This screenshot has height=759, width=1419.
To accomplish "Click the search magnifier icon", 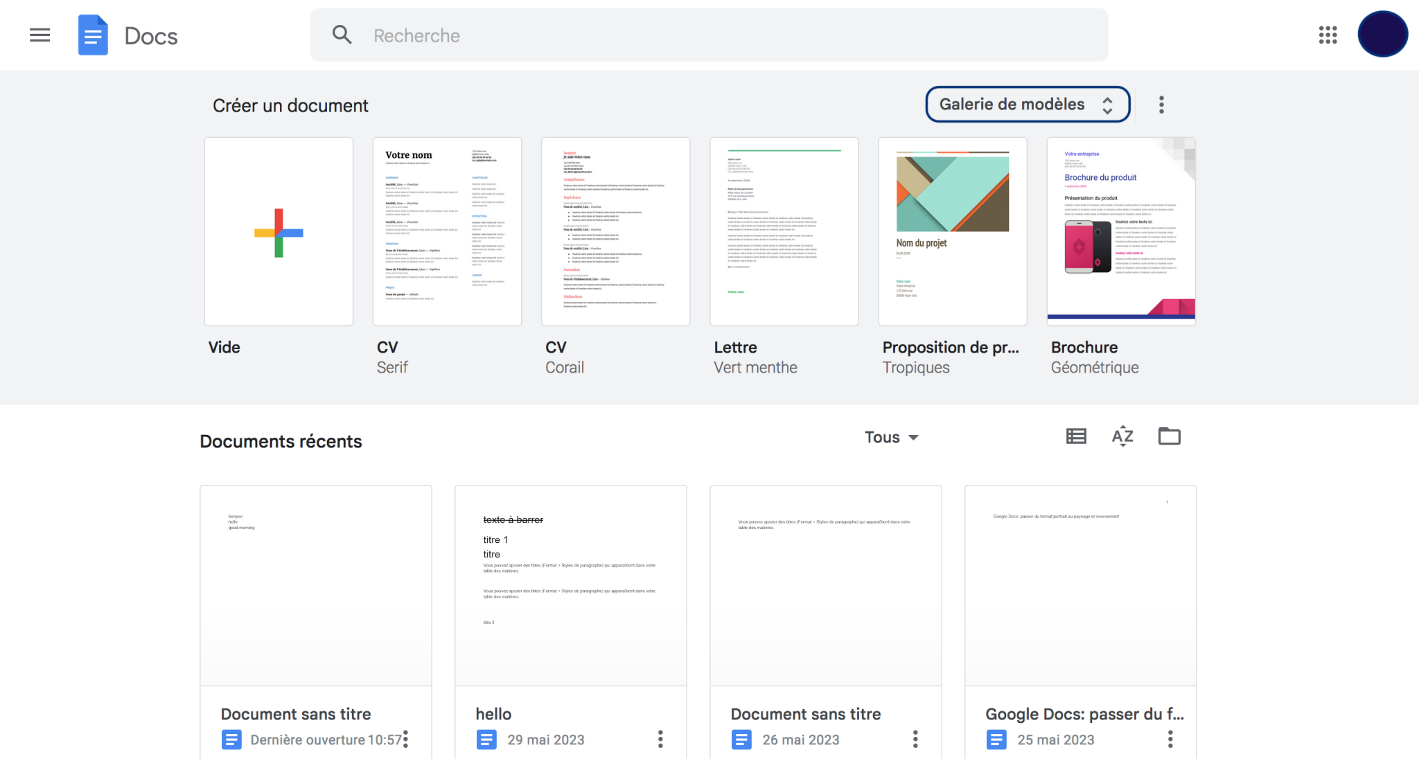I will click(x=342, y=35).
